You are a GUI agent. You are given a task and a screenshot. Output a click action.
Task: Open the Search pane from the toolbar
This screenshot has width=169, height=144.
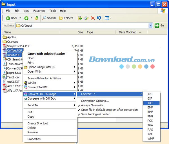(49, 18)
